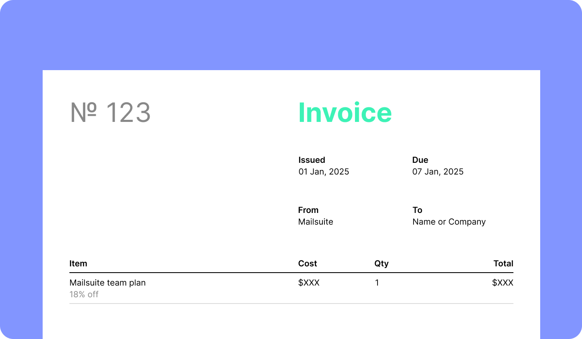Click the Issued label

311,160
